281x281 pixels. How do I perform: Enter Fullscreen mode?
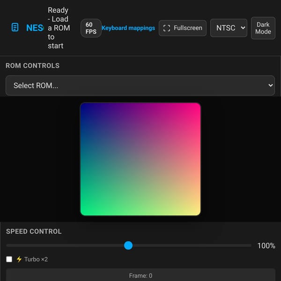click(183, 28)
